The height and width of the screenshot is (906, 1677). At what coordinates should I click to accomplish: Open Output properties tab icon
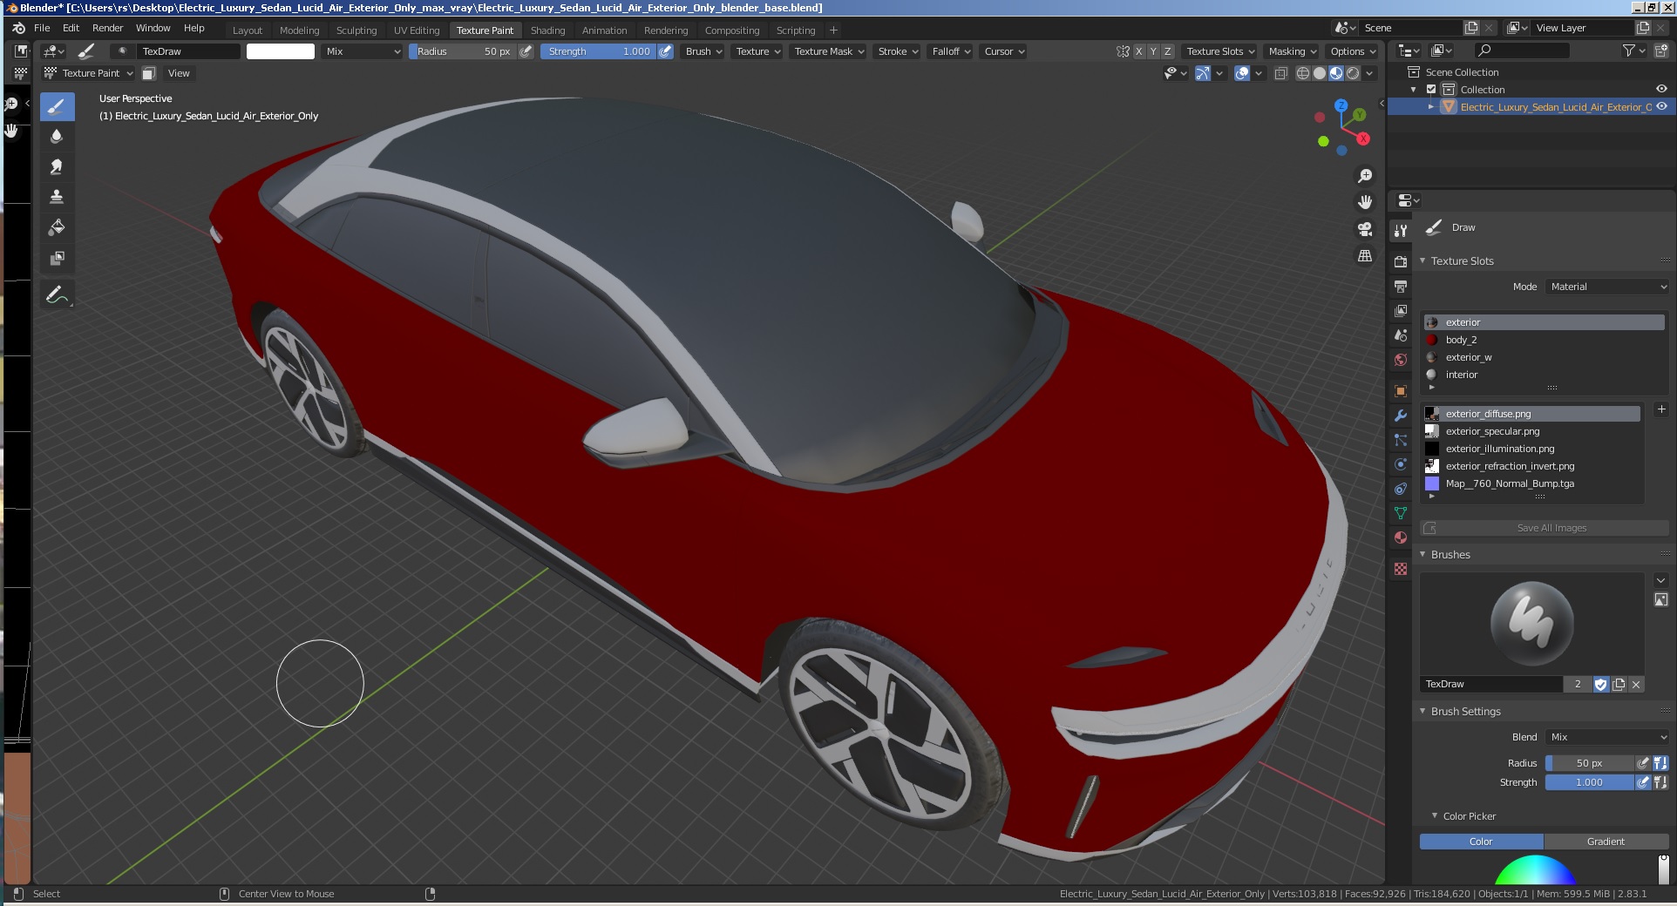pos(1401,286)
